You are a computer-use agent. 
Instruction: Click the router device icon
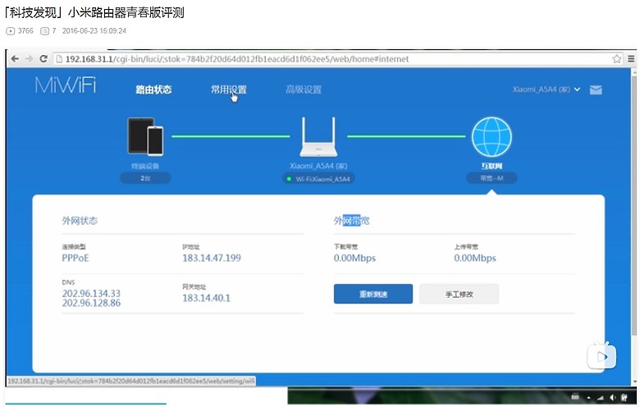tap(319, 137)
